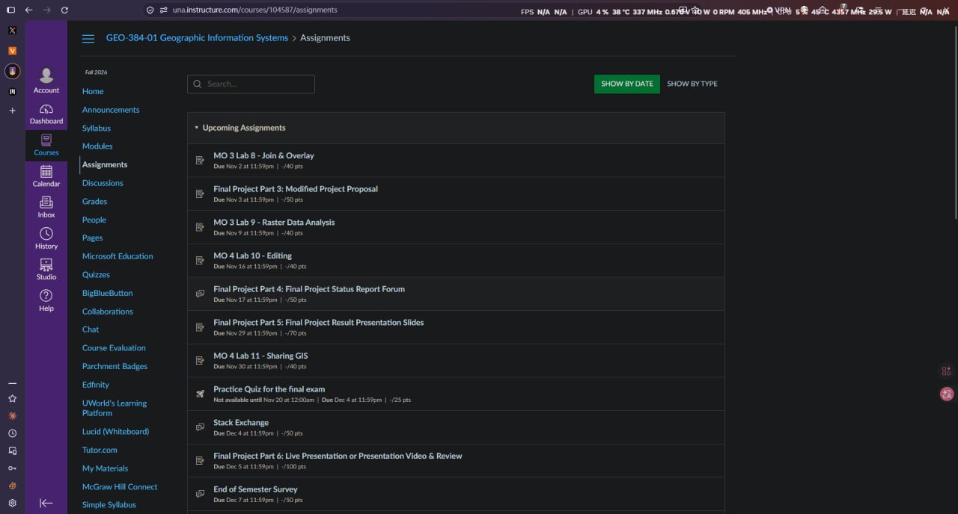Image resolution: width=958 pixels, height=514 pixels.
Task: Show recent History in global navigation
Action: [x=46, y=239]
